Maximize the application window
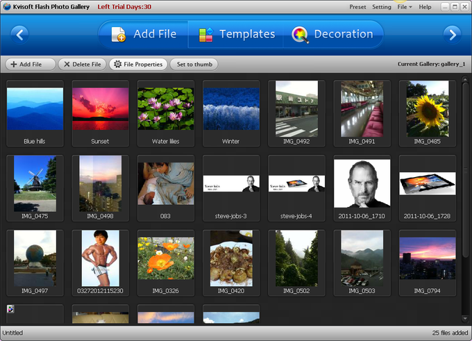Image resolution: width=472 pixels, height=341 pixels. (455, 7)
